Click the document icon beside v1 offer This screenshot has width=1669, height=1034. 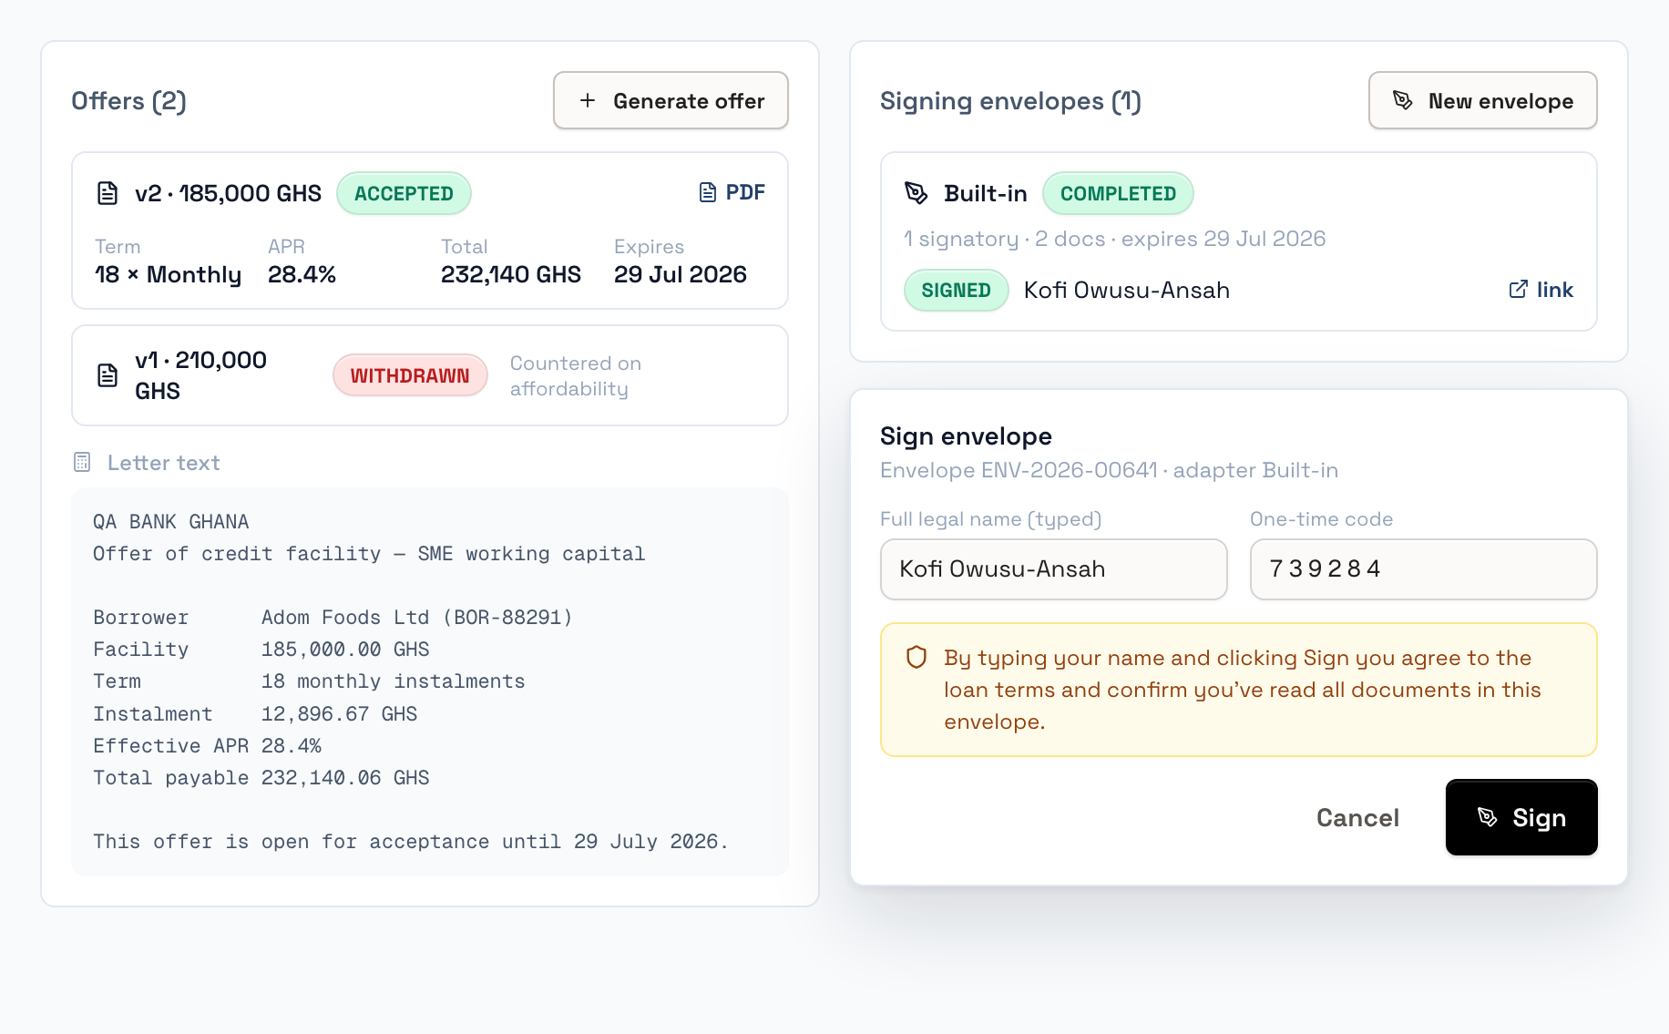click(x=108, y=375)
